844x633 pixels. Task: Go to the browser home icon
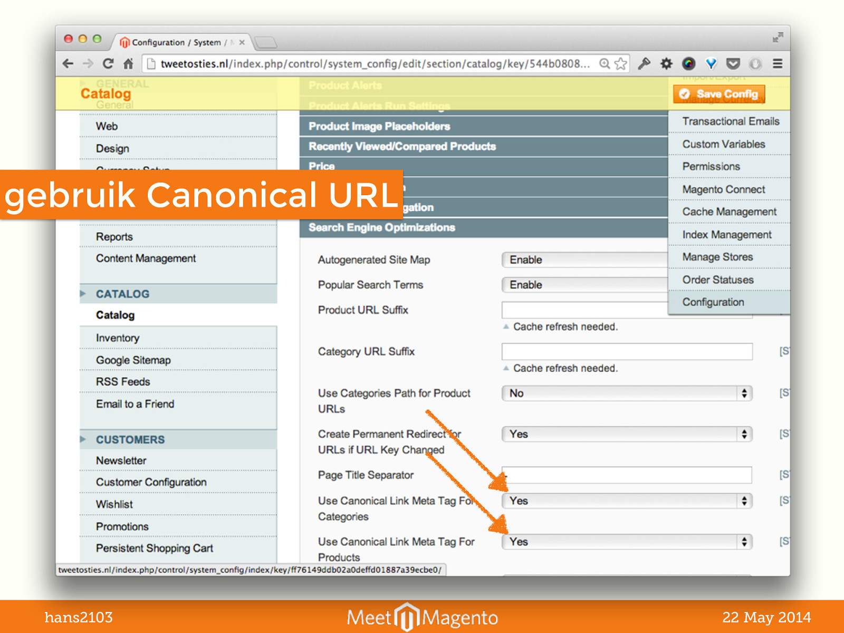(x=128, y=64)
